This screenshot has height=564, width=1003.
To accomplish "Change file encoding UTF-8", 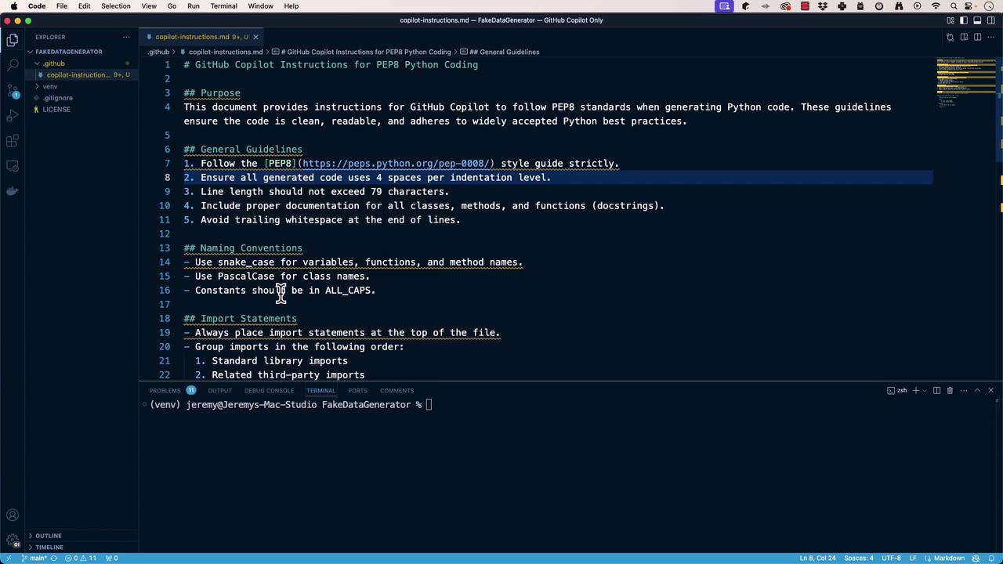I will (x=891, y=558).
